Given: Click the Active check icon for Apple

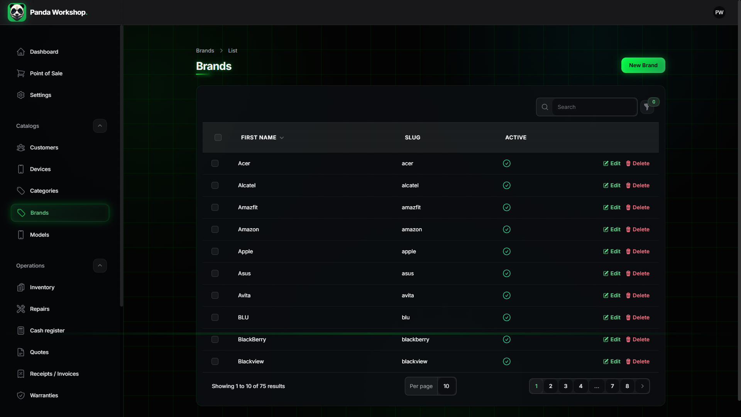Looking at the screenshot, I should click(x=507, y=251).
